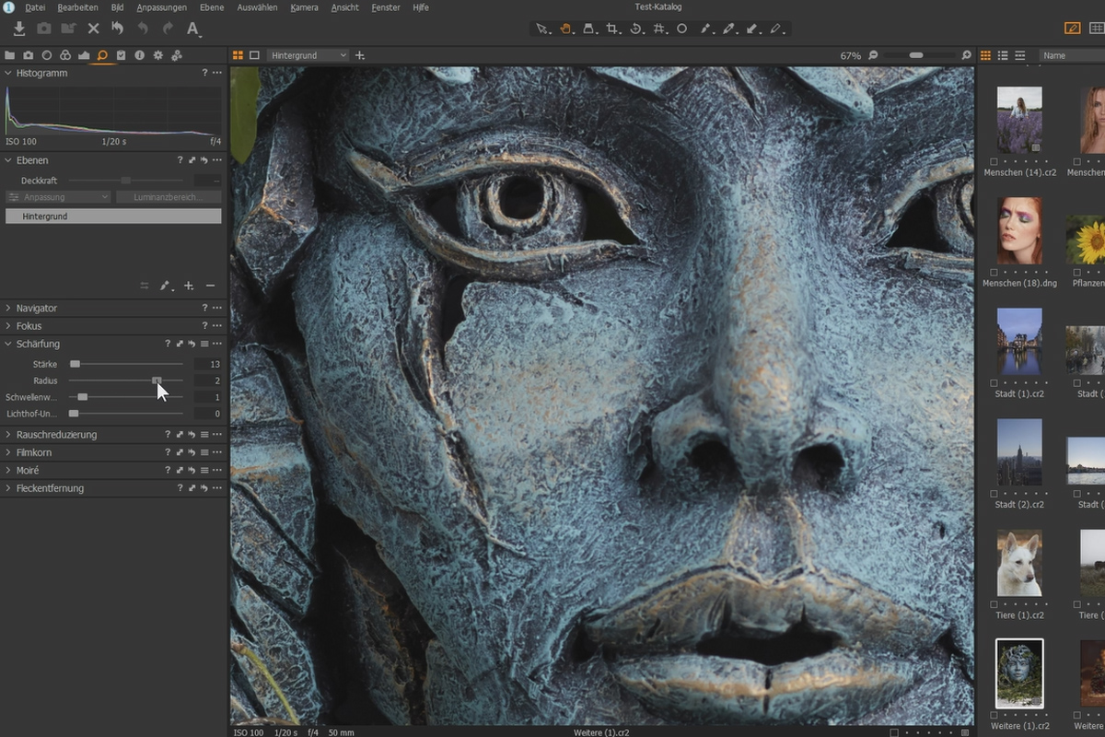Open the Anpassungen menu

(x=161, y=7)
